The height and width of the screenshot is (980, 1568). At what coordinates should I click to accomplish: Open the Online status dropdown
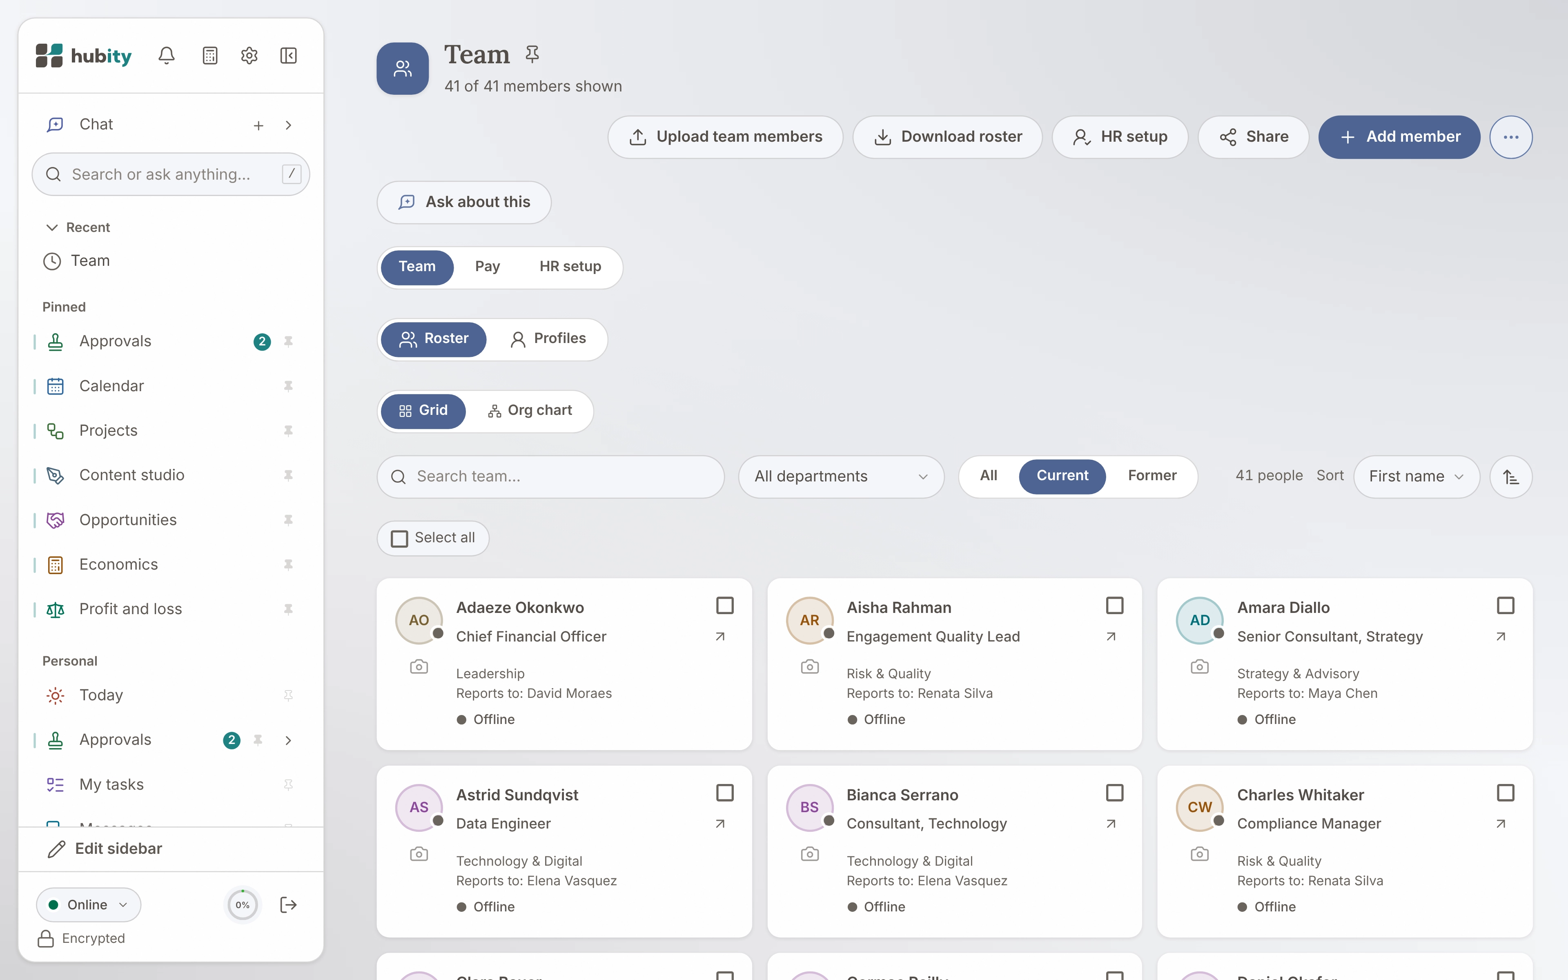(x=89, y=905)
